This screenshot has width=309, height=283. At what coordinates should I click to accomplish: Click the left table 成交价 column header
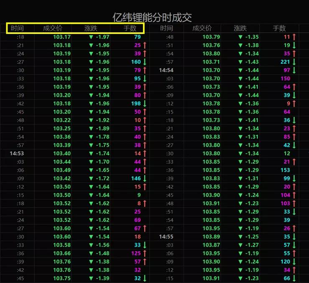click(x=53, y=28)
